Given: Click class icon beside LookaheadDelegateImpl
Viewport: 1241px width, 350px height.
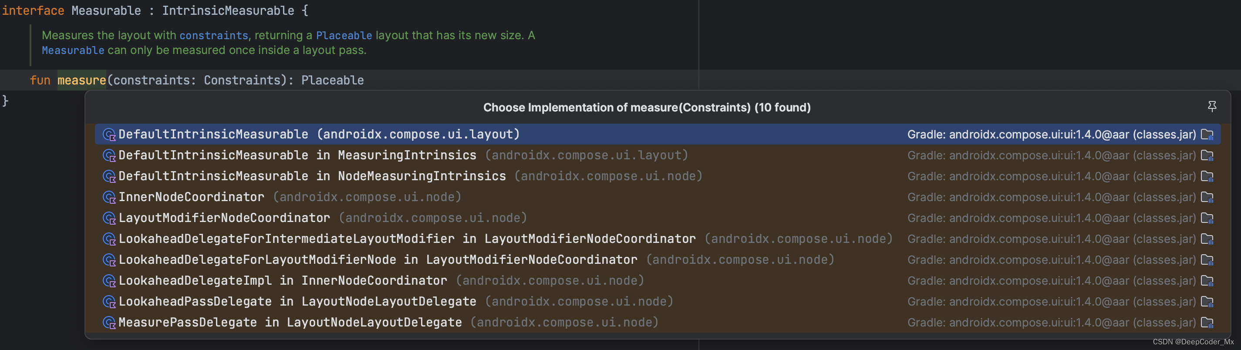Looking at the screenshot, I should coord(109,281).
